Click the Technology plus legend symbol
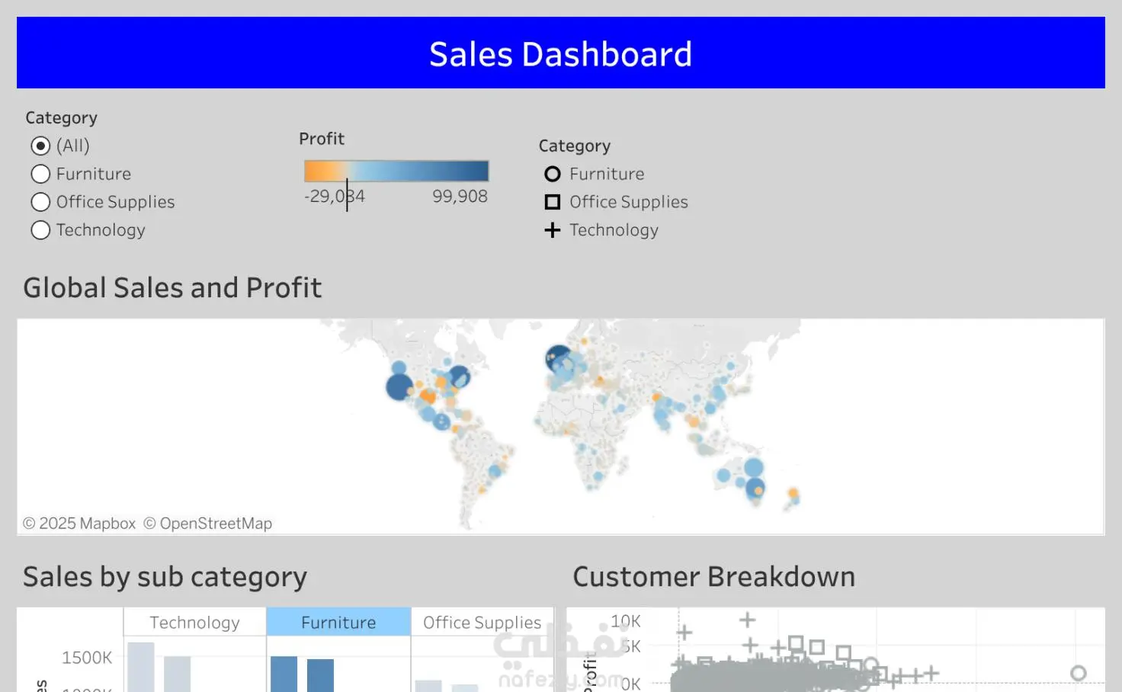Viewport: 1122px width, 692px height. coord(553,230)
